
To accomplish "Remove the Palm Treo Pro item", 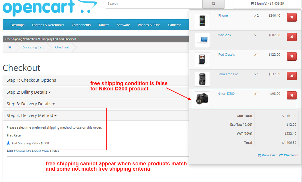I will 292,76.
